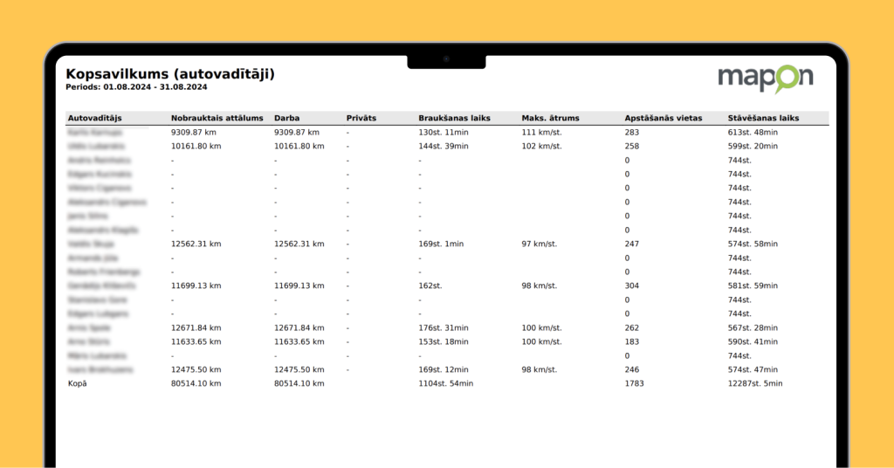Click the 169st. 1min driving time cell
894x468 pixels.
(443, 244)
